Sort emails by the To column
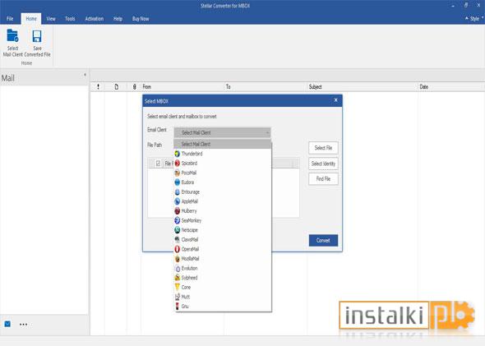 point(266,87)
